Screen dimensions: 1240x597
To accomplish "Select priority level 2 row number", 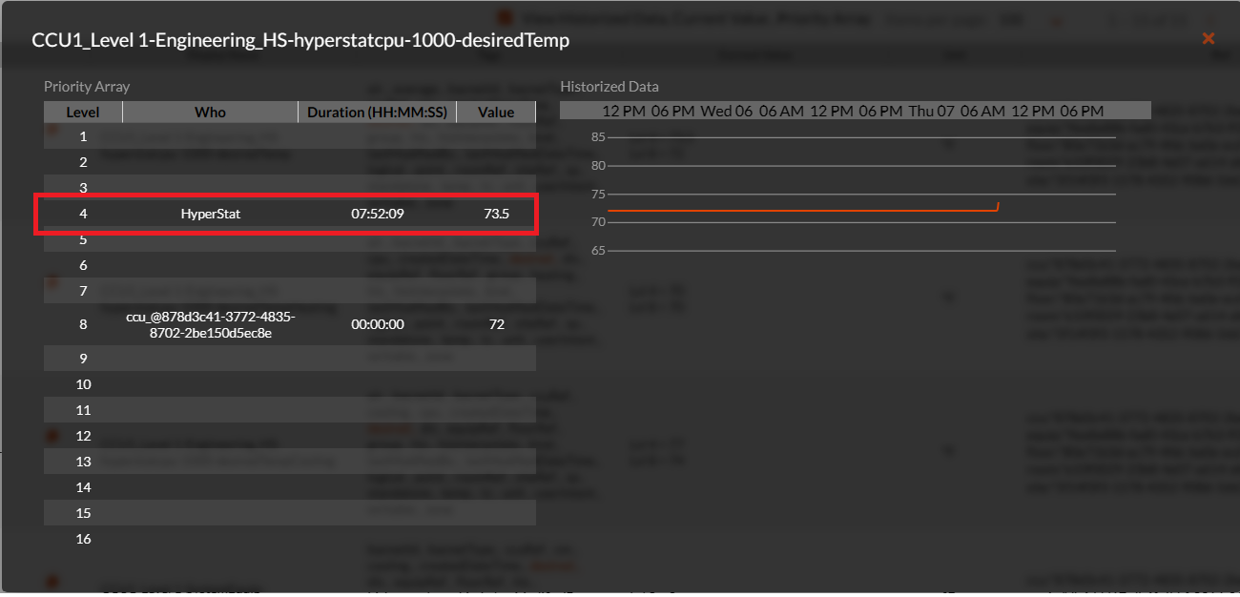I will [x=83, y=162].
